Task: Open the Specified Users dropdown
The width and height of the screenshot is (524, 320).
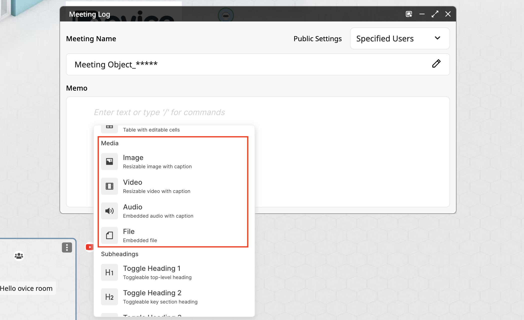Action: tap(400, 38)
